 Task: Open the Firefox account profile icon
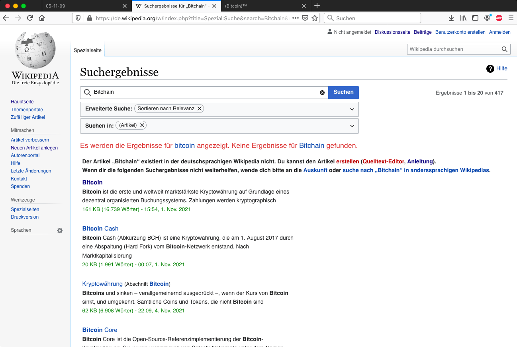(487, 18)
